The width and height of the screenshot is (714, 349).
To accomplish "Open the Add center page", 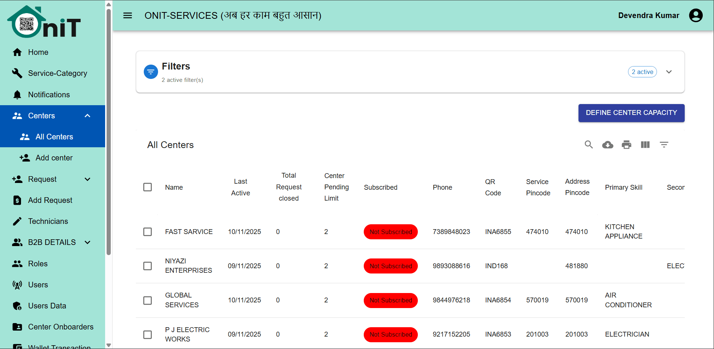I will 53,158.
